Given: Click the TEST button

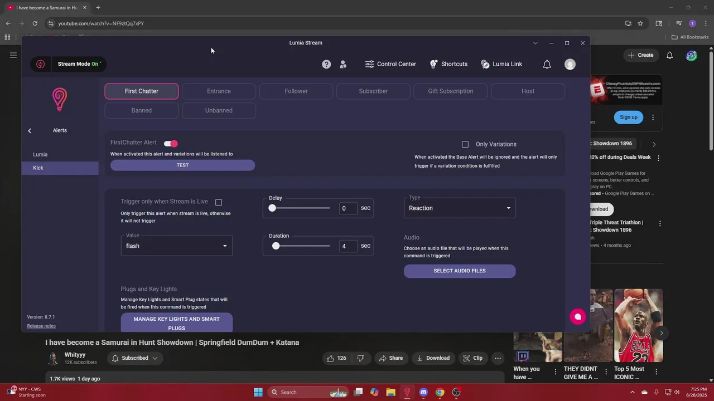Looking at the screenshot, I should [x=182, y=165].
